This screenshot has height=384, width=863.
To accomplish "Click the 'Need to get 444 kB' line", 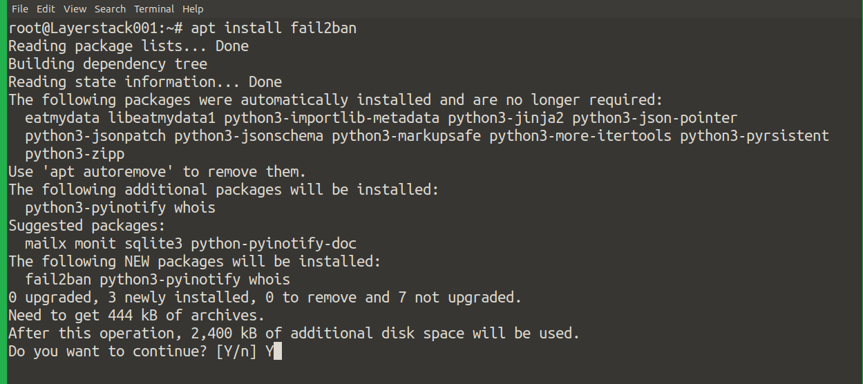I will pyautogui.click(x=137, y=316).
